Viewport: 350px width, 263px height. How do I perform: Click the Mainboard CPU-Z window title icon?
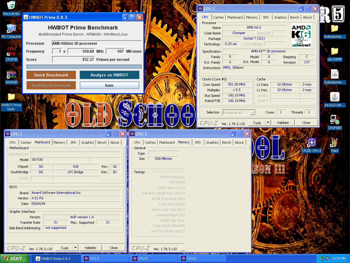pyautogui.click(x=8, y=134)
